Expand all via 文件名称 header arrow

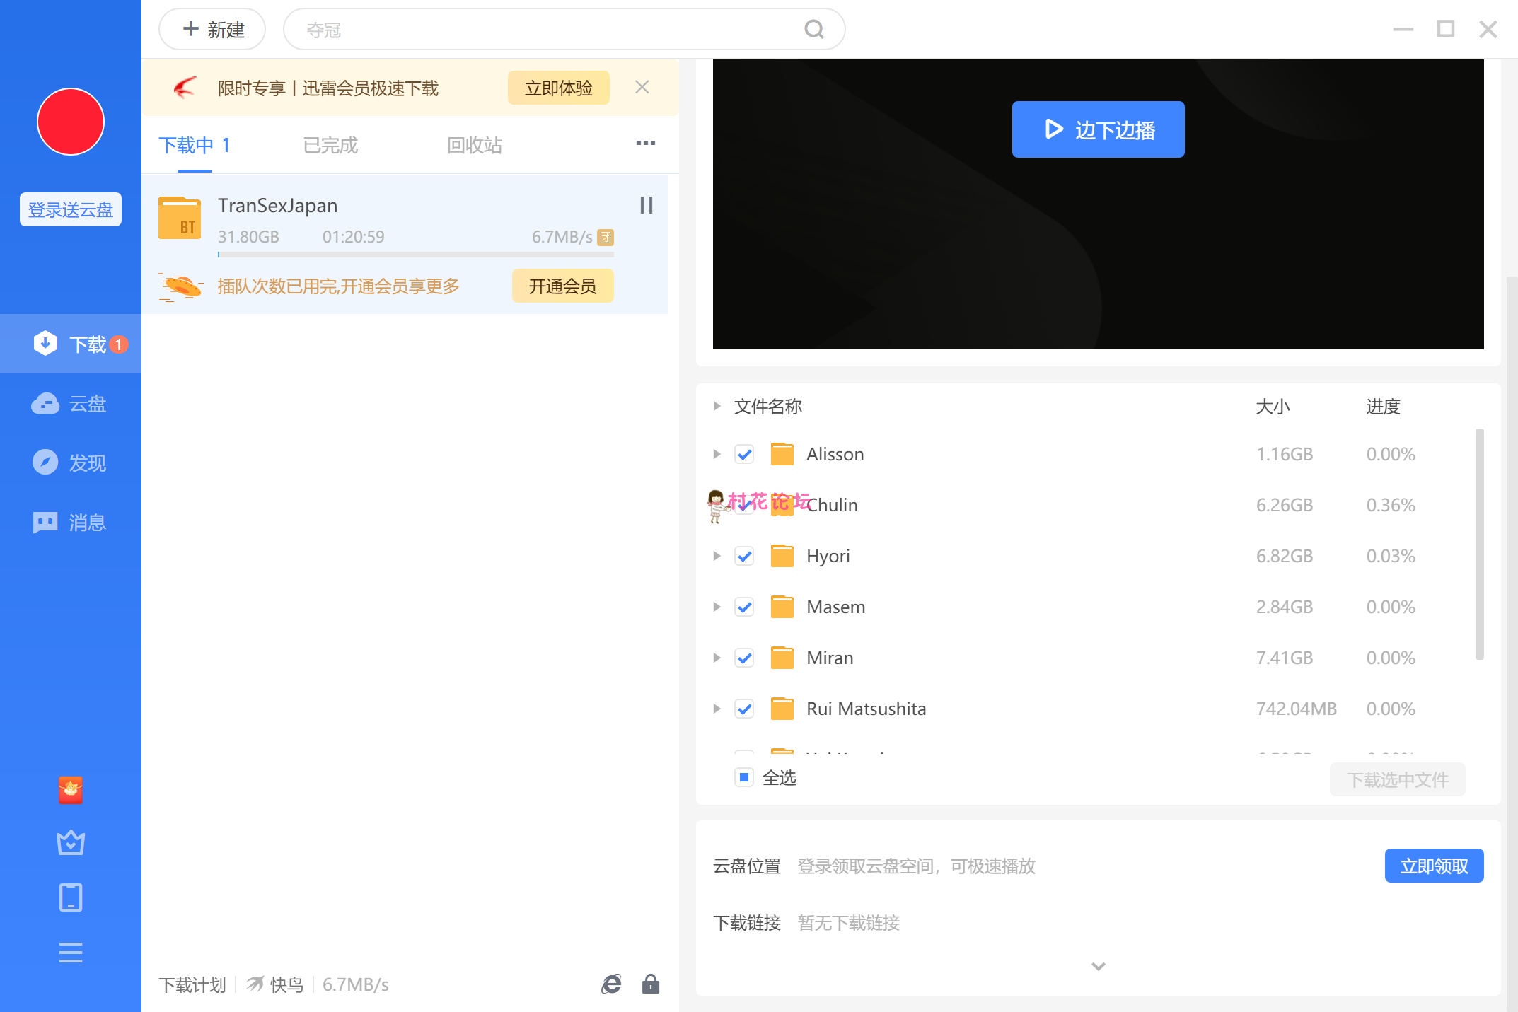click(x=717, y=406)
